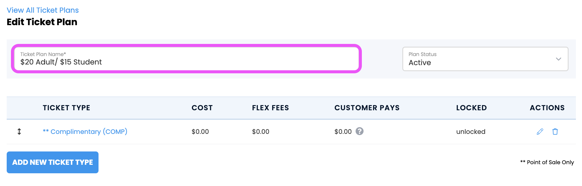
Task: Click the Flex Fees column header
Action: [x=270, y=108]
